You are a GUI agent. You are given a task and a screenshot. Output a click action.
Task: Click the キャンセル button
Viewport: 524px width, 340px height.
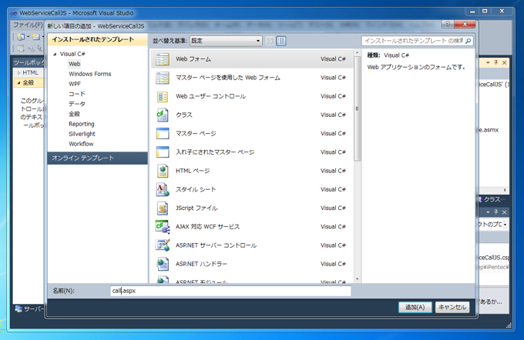click(x=452, y=307)
